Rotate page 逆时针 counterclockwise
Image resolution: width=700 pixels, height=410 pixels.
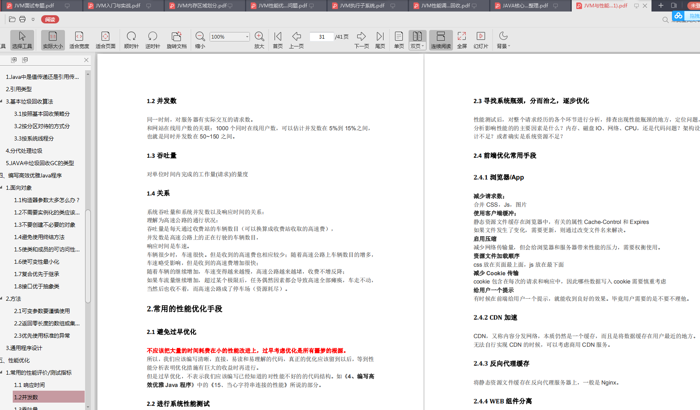click(x=152, y=40)
